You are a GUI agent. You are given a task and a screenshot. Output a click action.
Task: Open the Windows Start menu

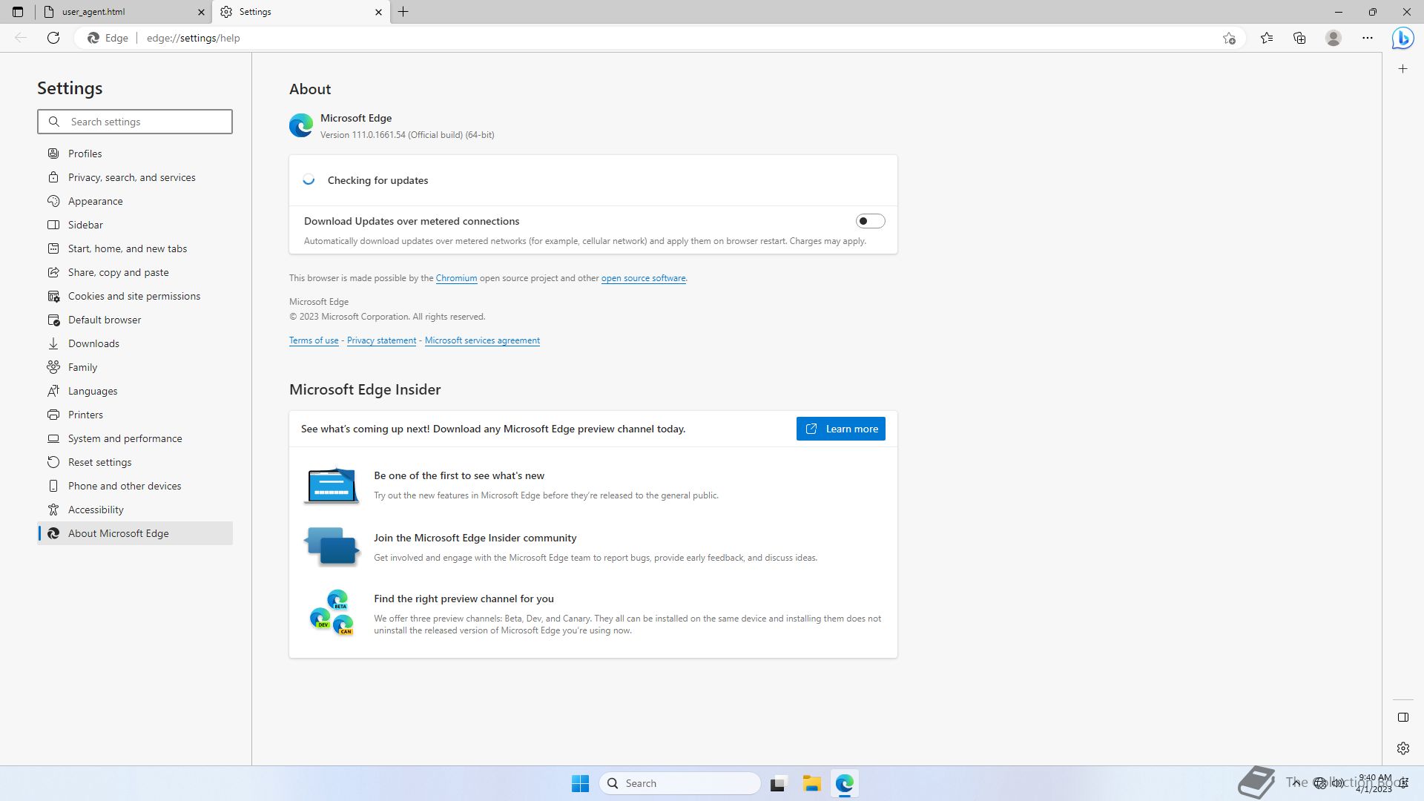(x=580, y=783)
